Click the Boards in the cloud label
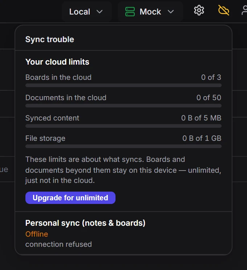Viewport: 247px width, 270px height. point(58,77)
